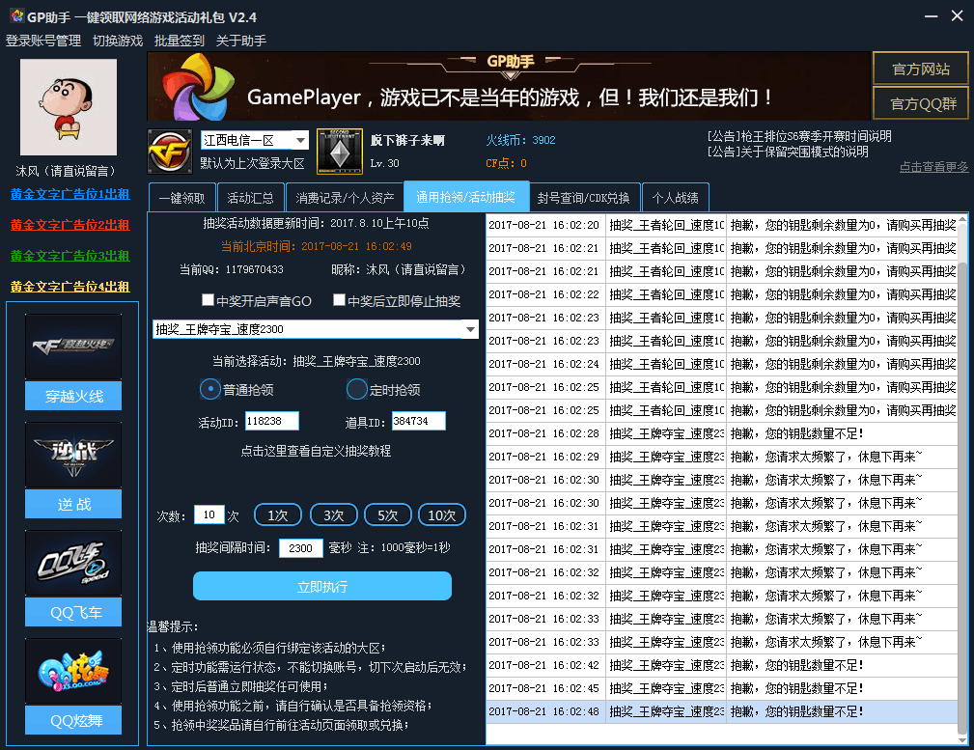The height and width of the screenshot is (750, 974).
Task: Click the QQ飞车 game button
Action: [x=73, y=612]
